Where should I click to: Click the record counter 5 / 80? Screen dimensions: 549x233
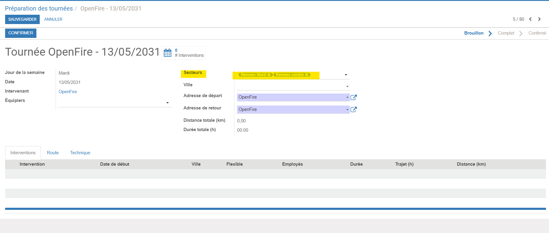pos(518,19)
